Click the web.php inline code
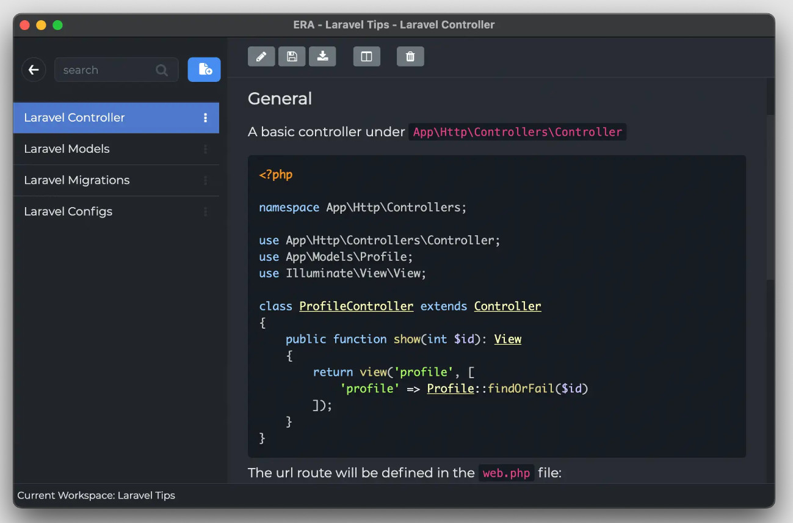The width and height of the screenshot is (793, 523). pos(506,473)
